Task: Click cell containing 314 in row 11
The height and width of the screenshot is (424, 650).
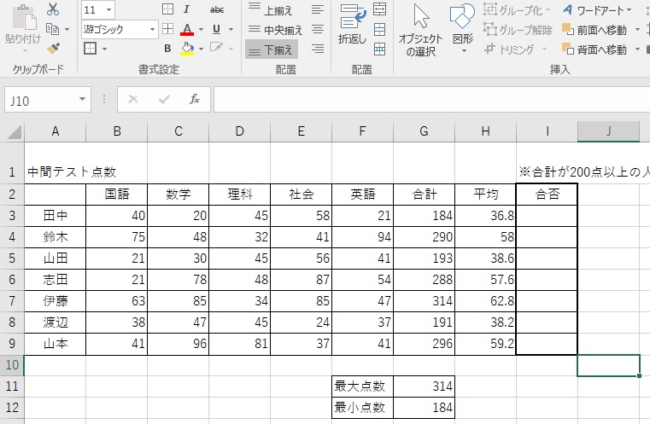Action: [x=424, y=386]
